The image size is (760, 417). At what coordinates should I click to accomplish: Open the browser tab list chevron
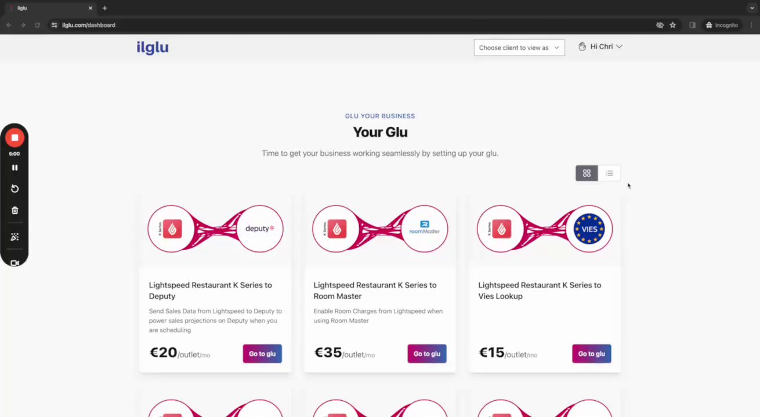[752, 8]
